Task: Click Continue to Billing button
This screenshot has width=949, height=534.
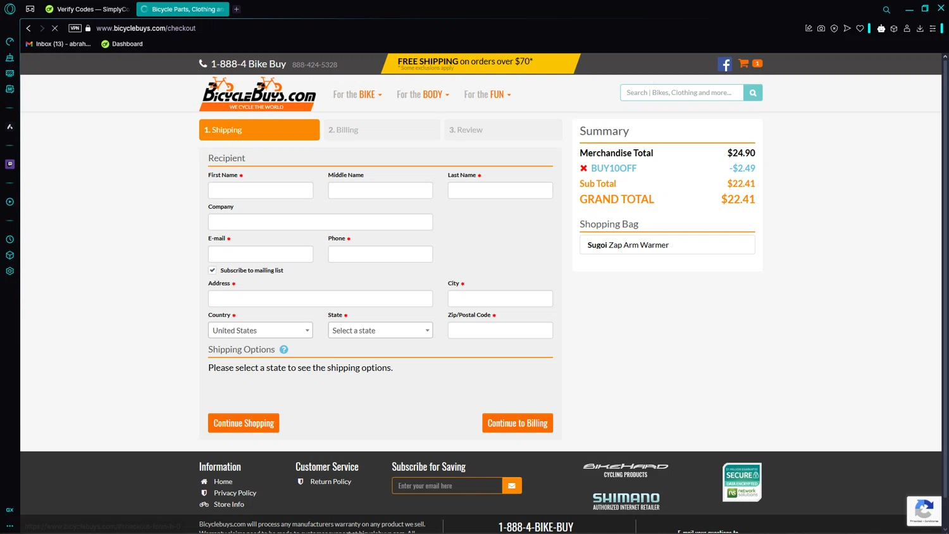Action: click(518, 423)
